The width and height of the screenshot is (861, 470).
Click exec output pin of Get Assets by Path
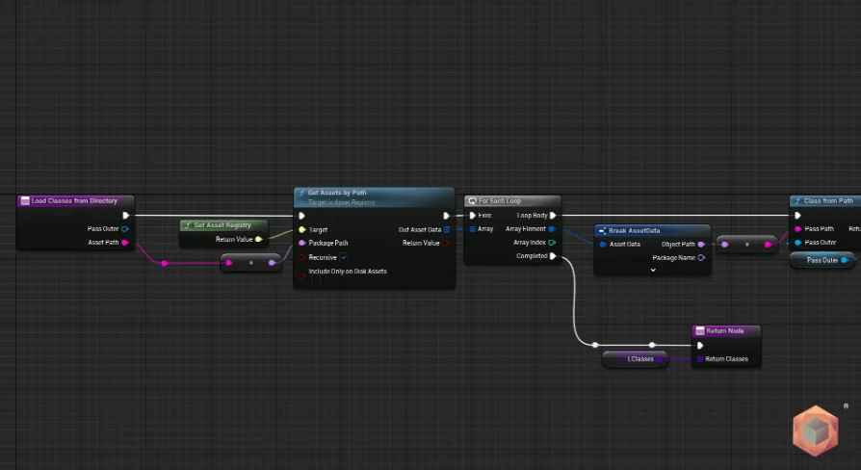click(x=447, y=216)
